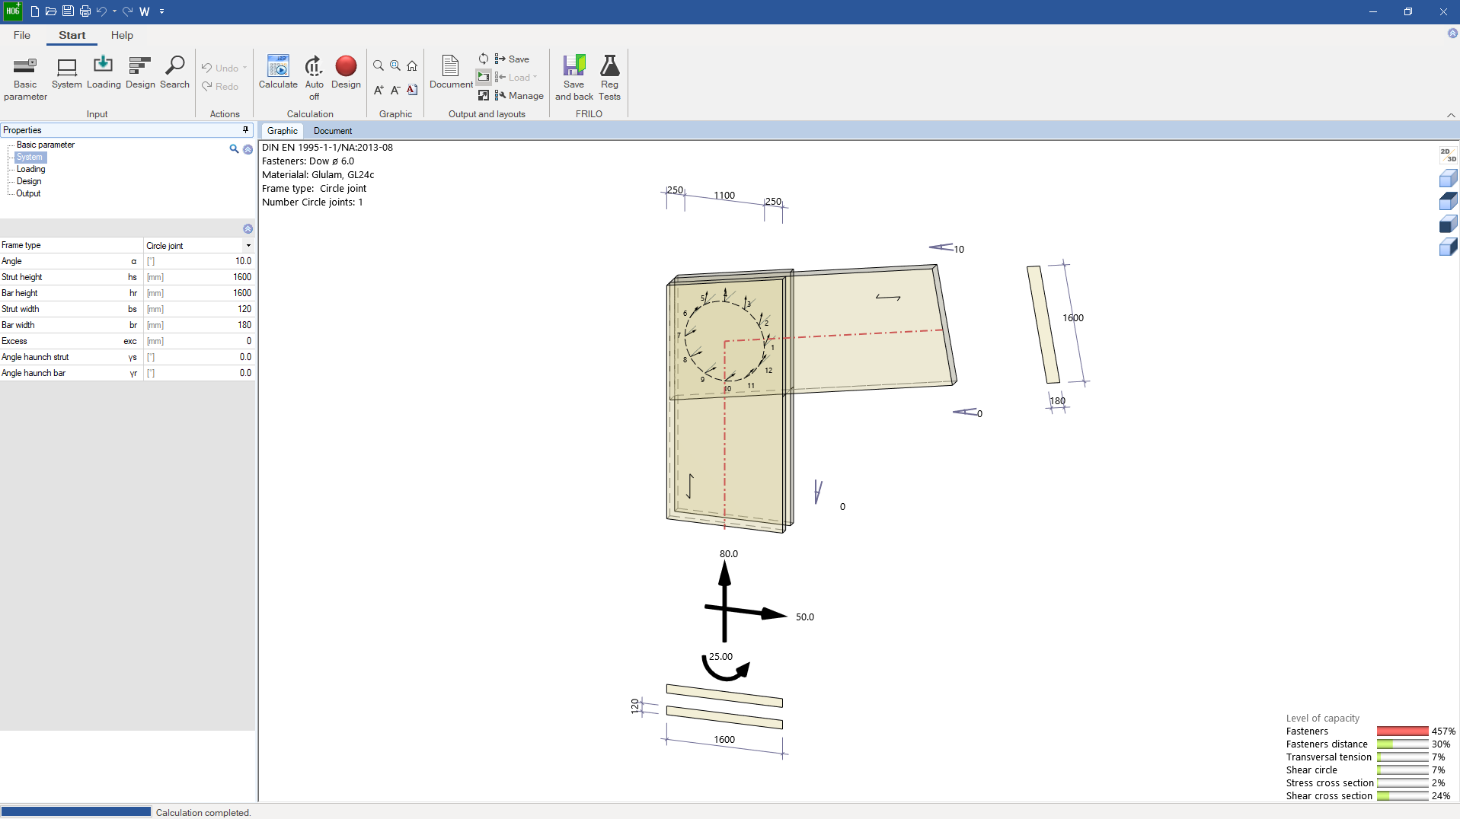Viewport: 1460px width, 819px height.
Task: Toggle the 2D/3D view switch
Action: 1448,155
